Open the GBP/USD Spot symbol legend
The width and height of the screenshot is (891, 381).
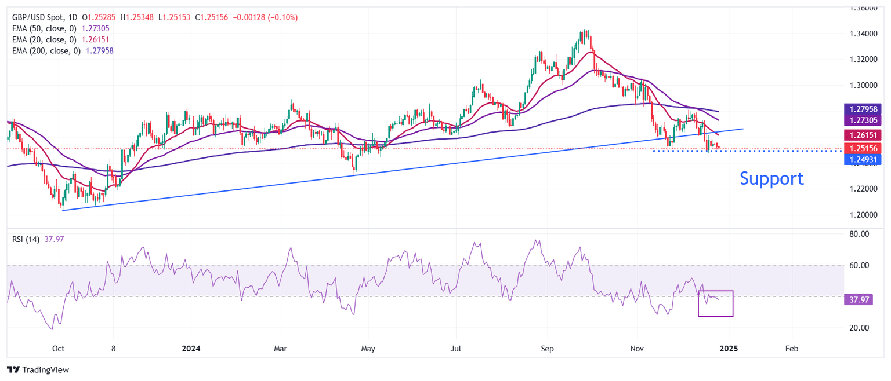[x=38, y=17]
